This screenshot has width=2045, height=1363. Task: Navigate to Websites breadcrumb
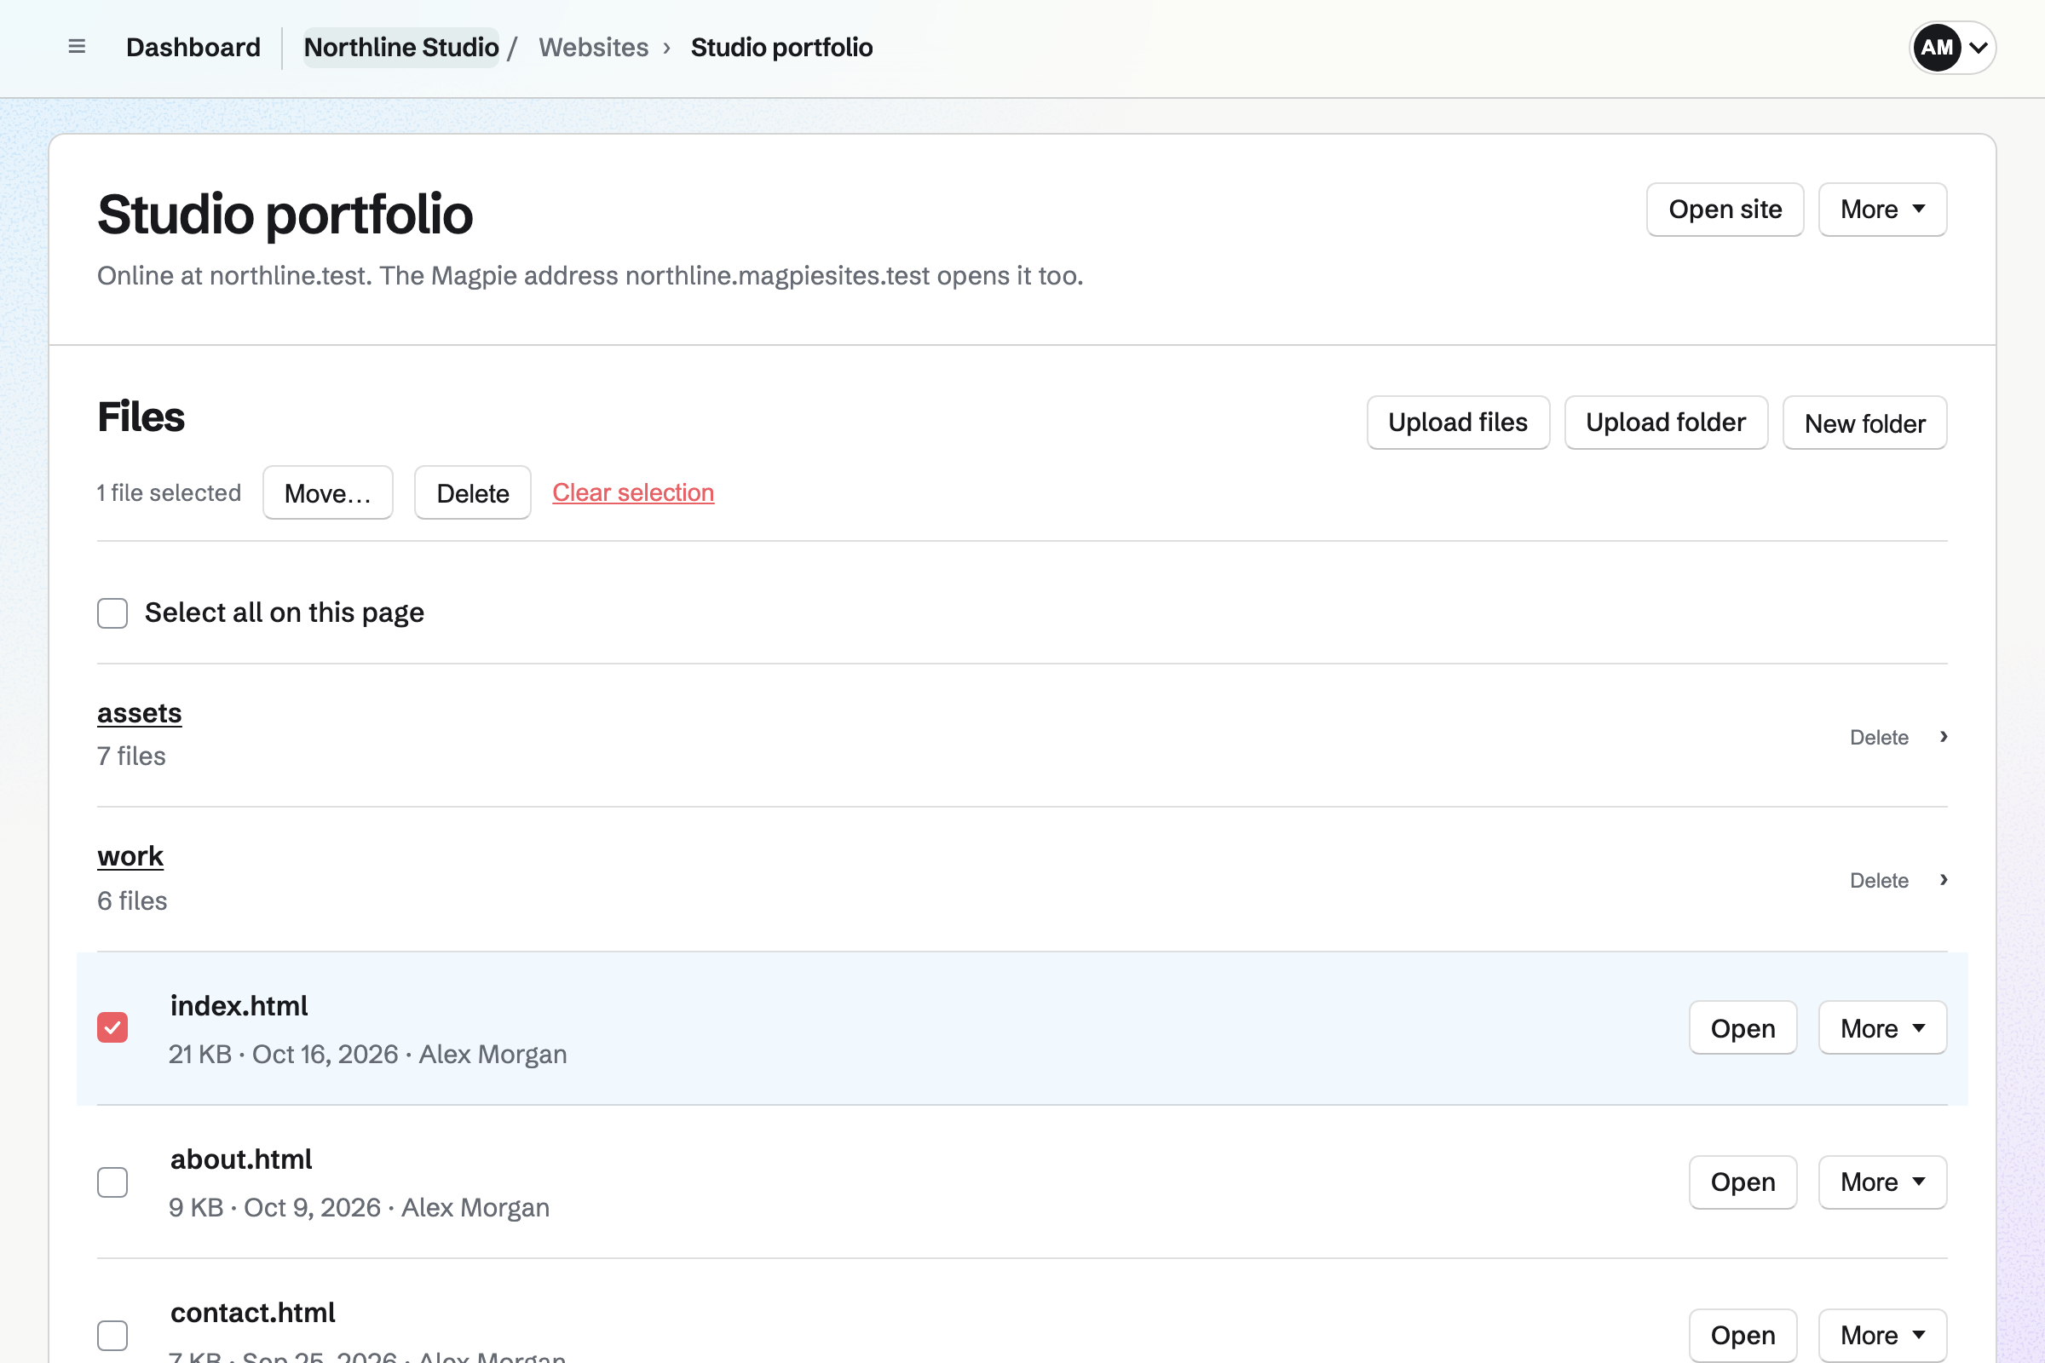593,47
